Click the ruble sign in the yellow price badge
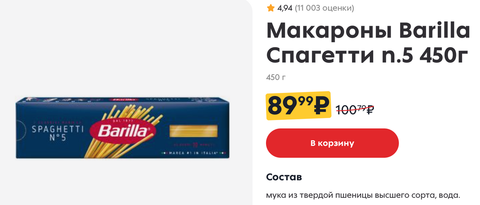The image size is (480, 205). [321, 106]
